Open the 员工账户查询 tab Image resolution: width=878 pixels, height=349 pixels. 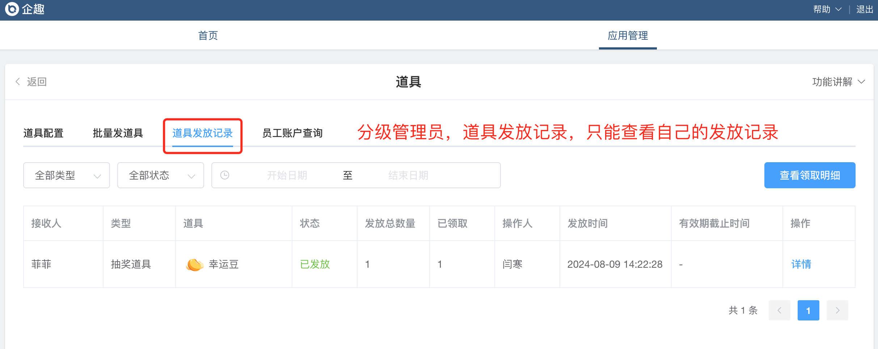click(x=292, y=133)
